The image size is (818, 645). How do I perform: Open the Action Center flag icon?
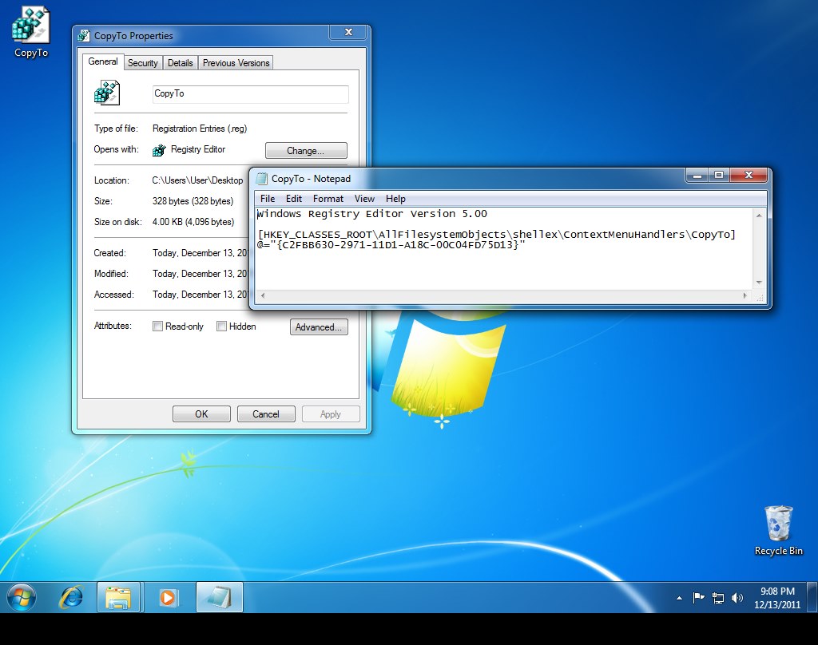(x=698, y=598)
